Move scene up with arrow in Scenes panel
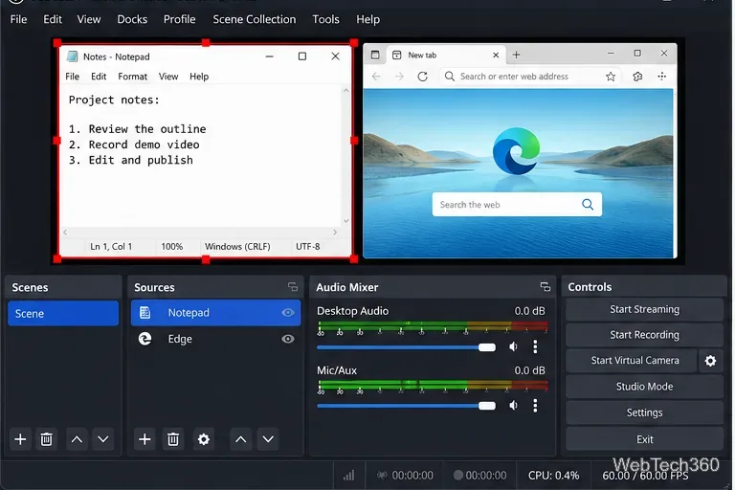Image resolution: width=735 pixels, height=490 pixels. point(77,439)
